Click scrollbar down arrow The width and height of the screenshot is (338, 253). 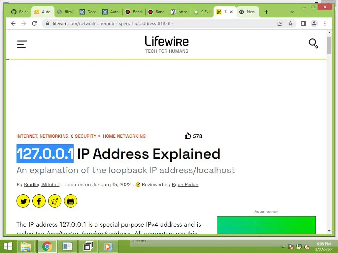coord(329,231)
